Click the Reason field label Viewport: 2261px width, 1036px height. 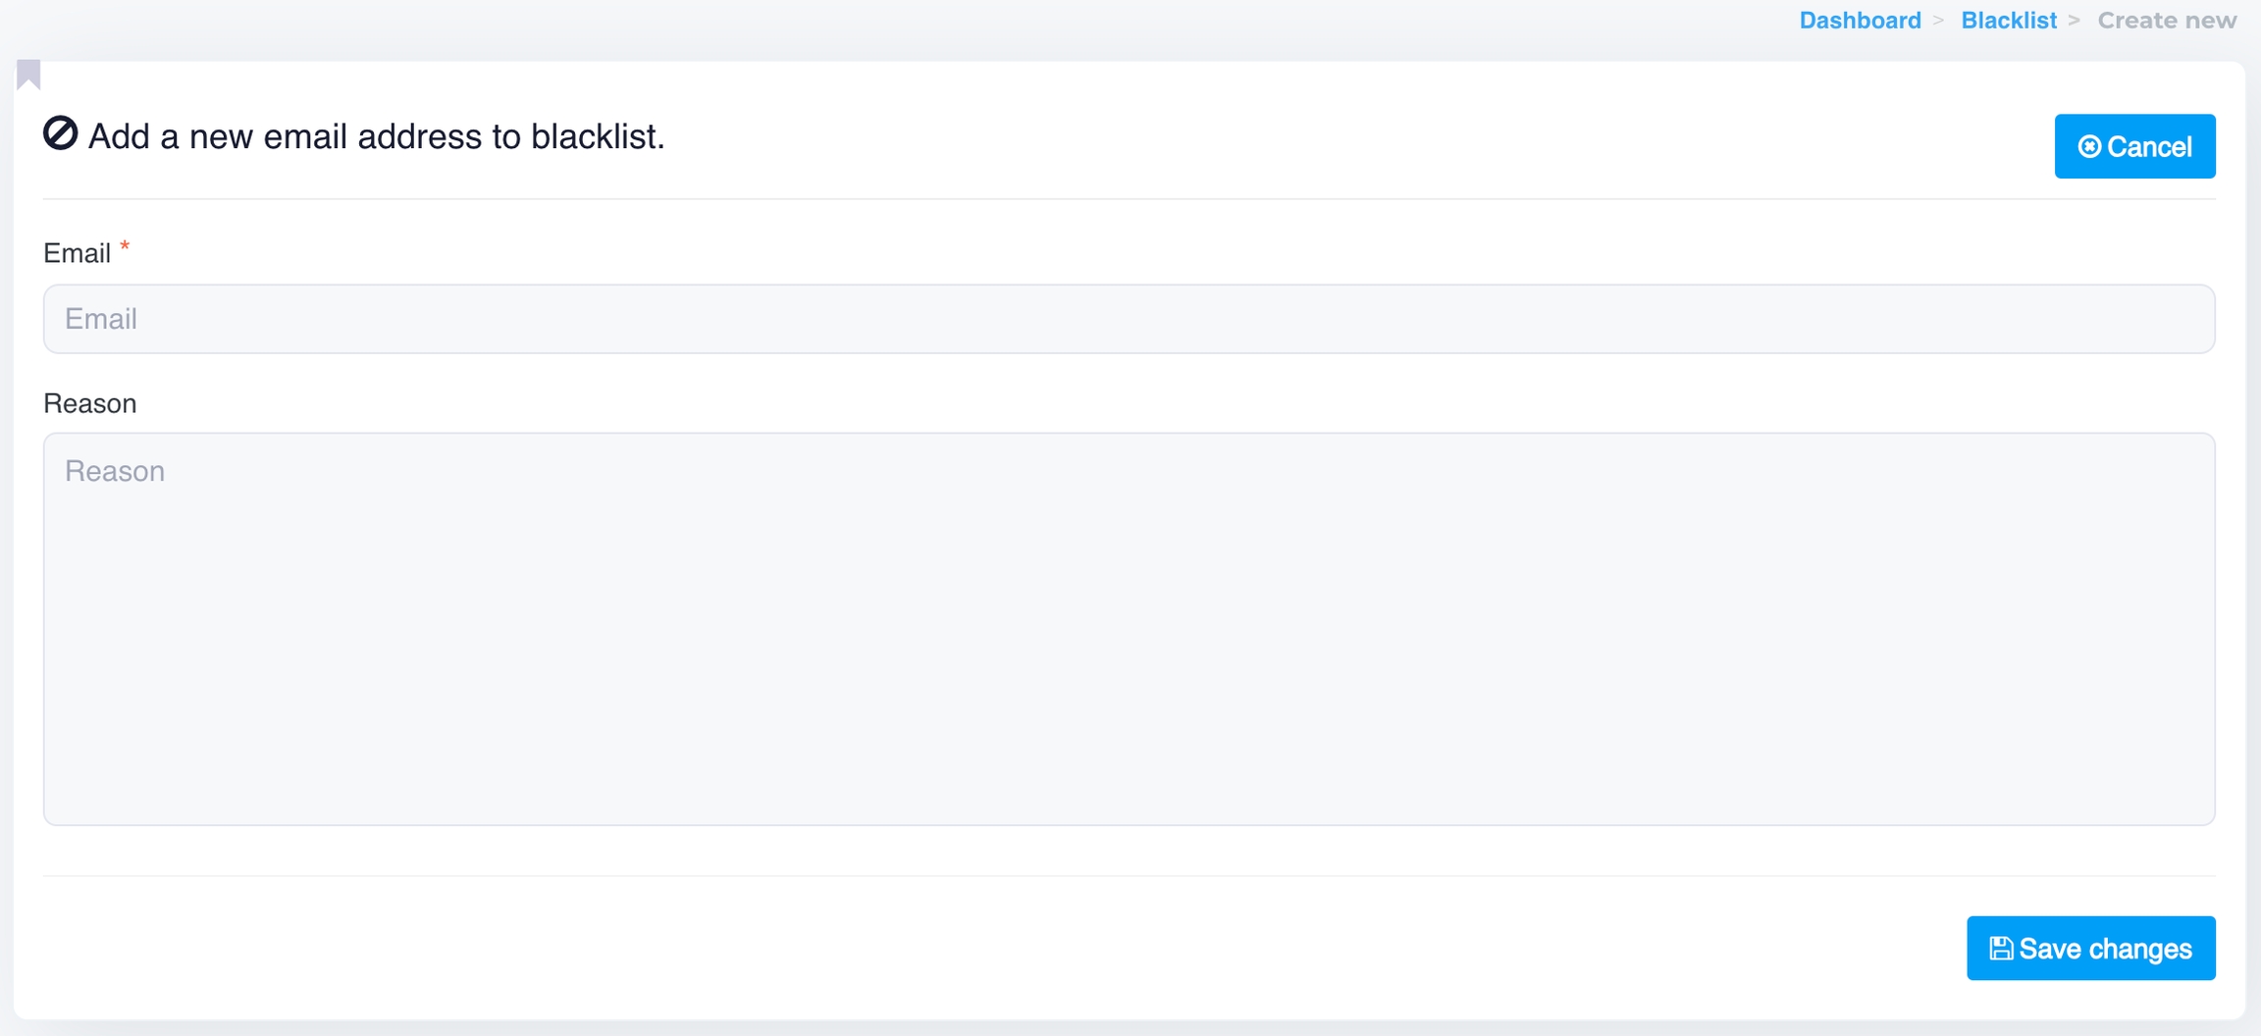click(x=89, y=403)
